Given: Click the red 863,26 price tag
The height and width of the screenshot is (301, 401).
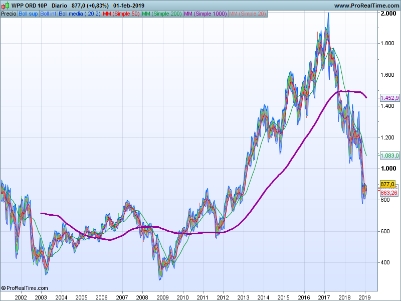Looking at the screenshot, I should pyautogui.click(x=389, y=193).
